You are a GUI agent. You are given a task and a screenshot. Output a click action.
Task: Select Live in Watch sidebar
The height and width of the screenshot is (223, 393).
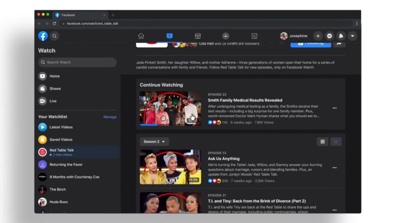tap(77, 101)
